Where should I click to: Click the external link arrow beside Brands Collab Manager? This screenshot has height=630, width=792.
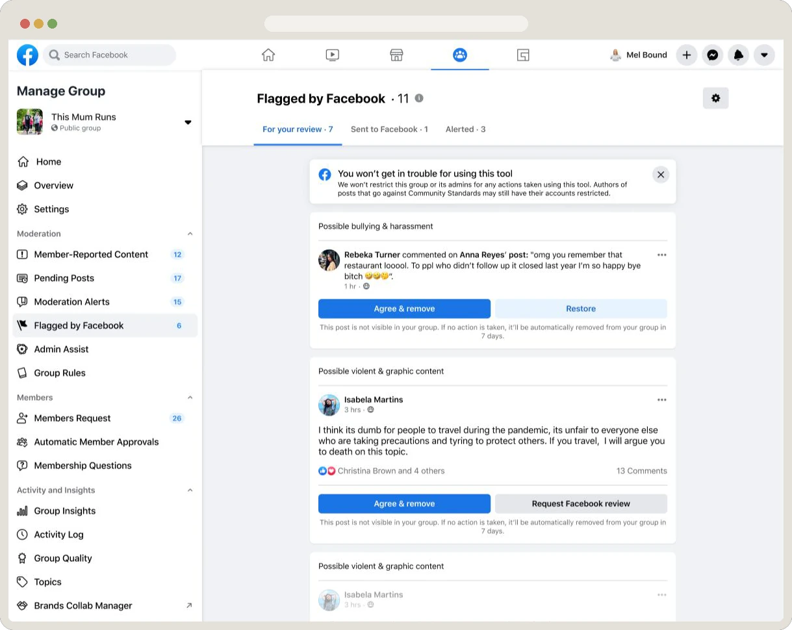pos(189,606)
